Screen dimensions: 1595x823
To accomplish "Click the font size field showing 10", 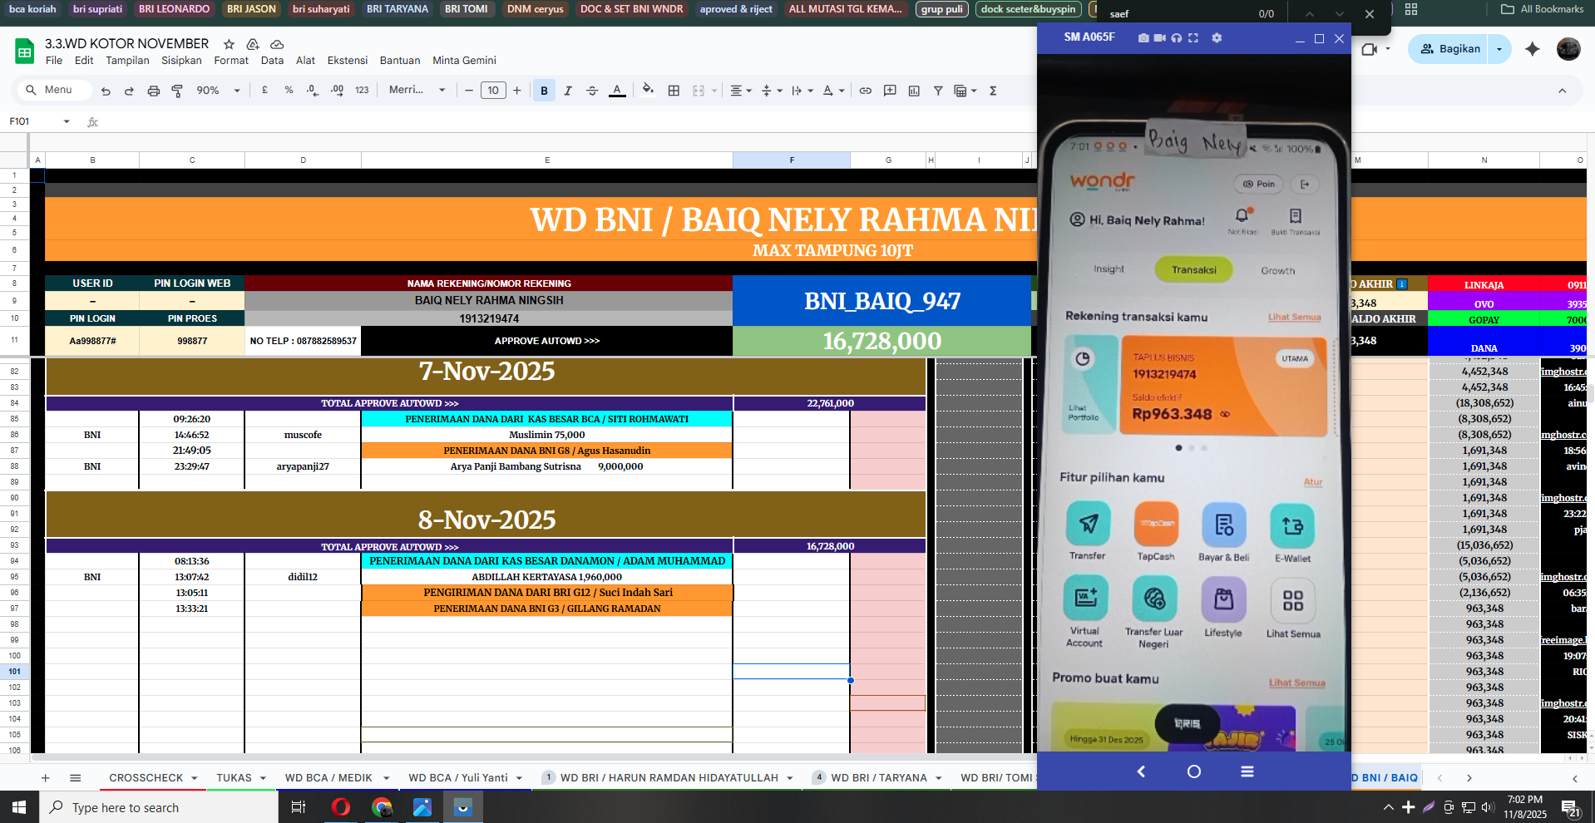I will point(493,91).
